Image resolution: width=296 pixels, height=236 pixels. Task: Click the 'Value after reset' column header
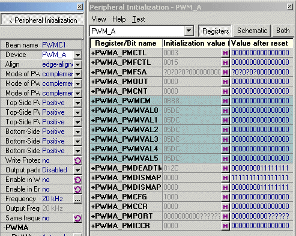coord(262,43)
